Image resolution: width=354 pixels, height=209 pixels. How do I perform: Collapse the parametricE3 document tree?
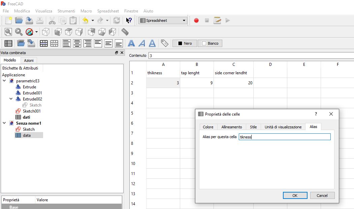click(4, 81)
